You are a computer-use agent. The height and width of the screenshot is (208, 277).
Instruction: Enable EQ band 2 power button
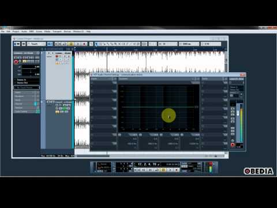click(140, 135)
